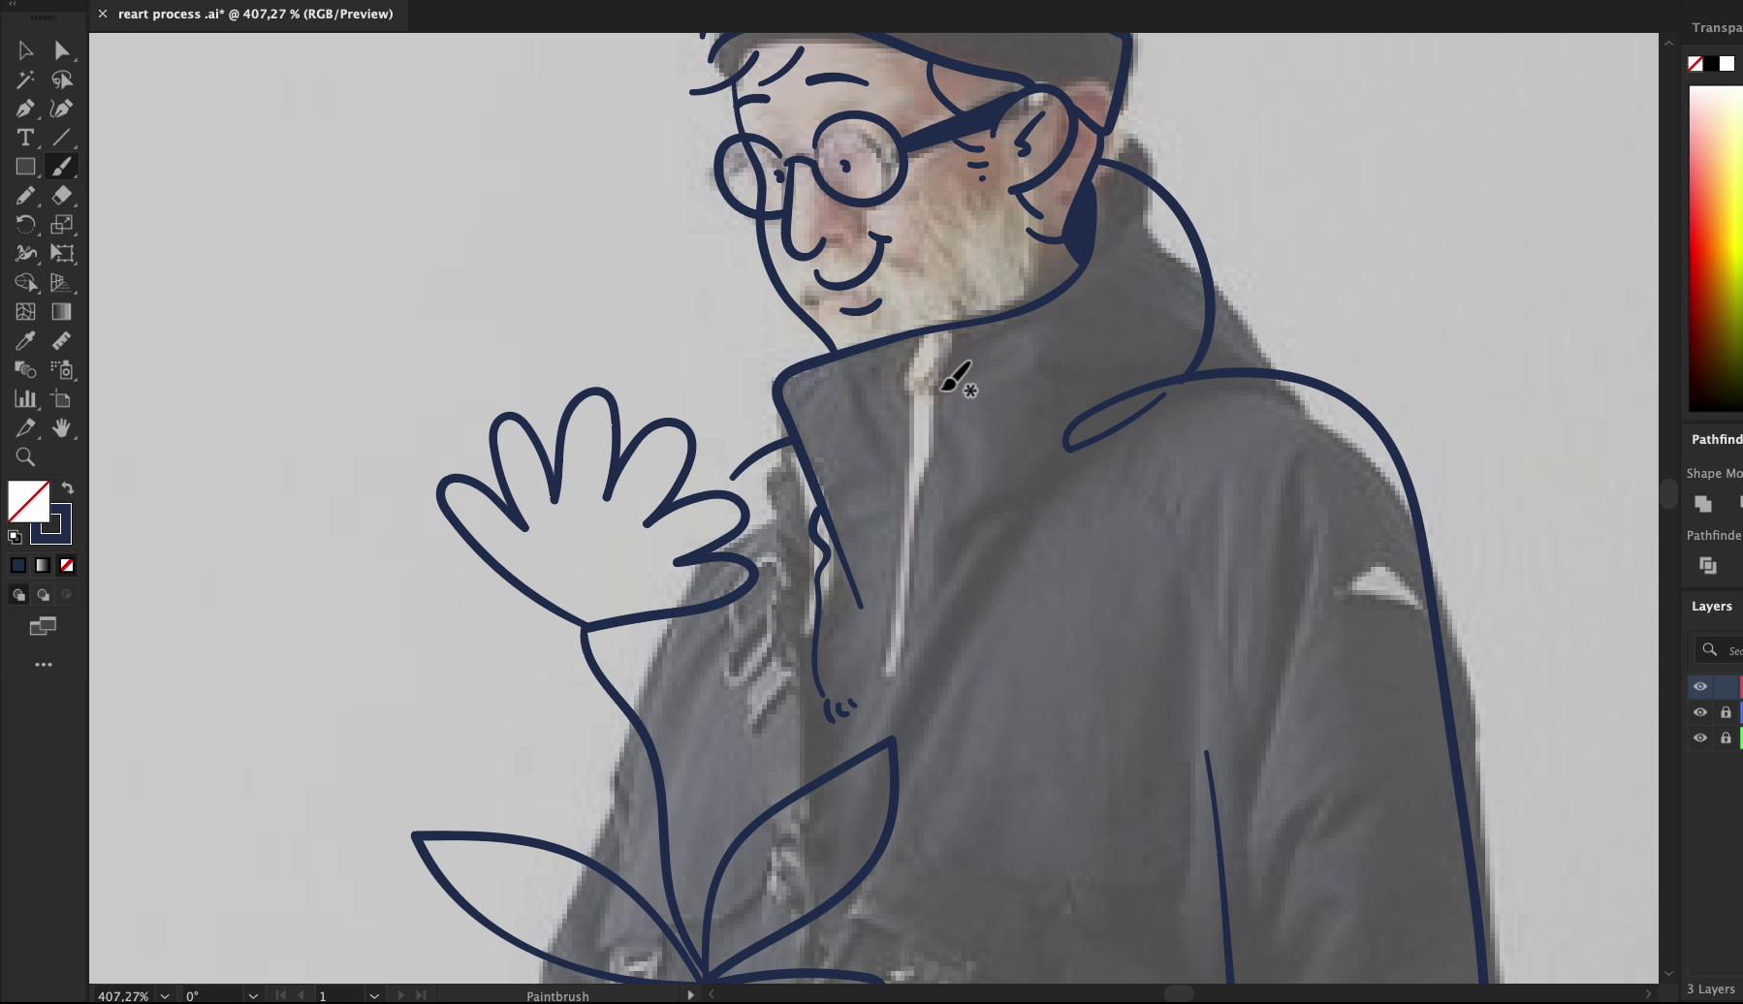
Task: Open the artboard navigation dropdown
Action: tap(374, 995)
